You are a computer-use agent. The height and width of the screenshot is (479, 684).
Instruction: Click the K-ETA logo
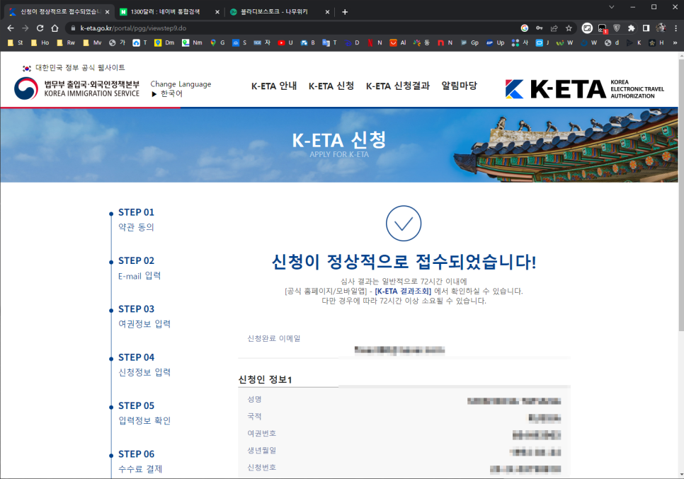point(584,89)
